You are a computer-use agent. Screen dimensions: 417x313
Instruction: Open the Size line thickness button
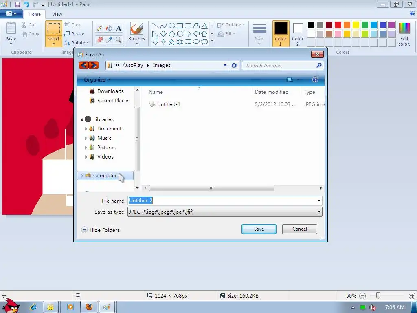click(x=259, y=33)
